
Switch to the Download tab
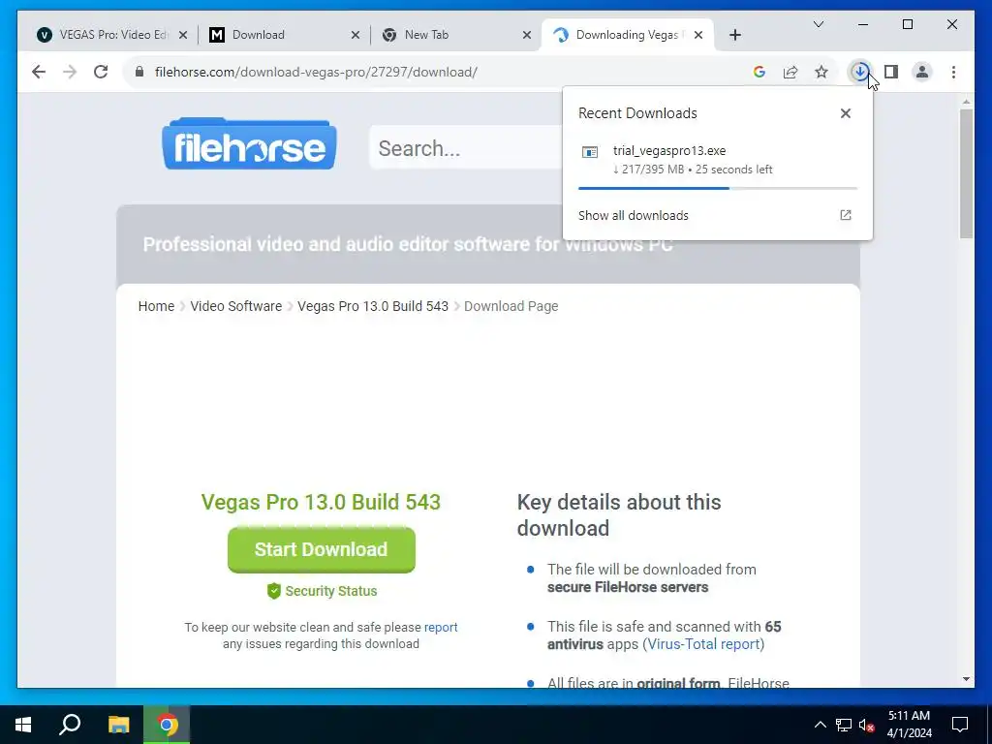pyautogui.click(x=282, y=35)
